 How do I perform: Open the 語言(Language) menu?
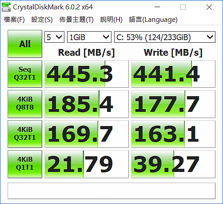[x=153, y=20]
